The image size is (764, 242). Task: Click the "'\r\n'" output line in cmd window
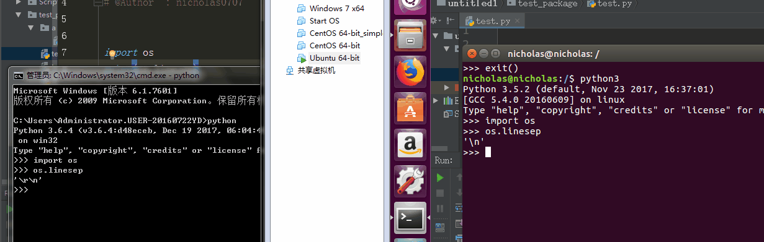tap(28, 180)
